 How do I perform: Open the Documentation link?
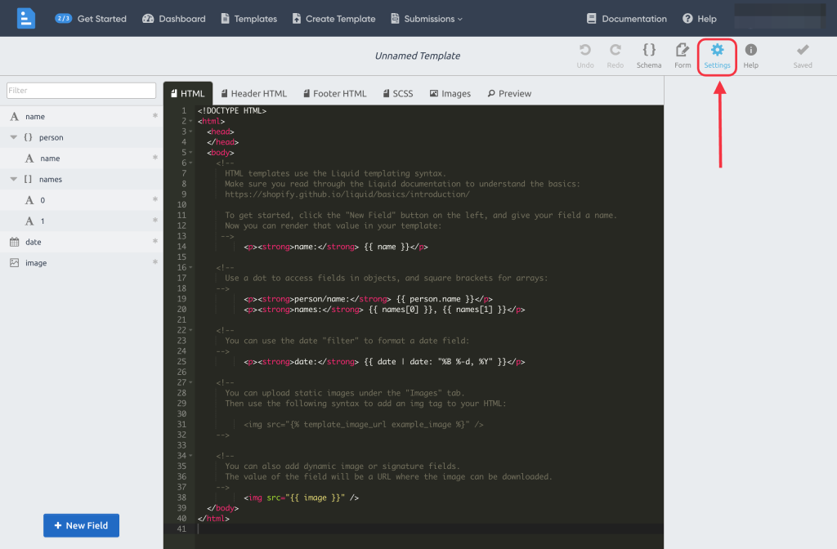(627, 19)
